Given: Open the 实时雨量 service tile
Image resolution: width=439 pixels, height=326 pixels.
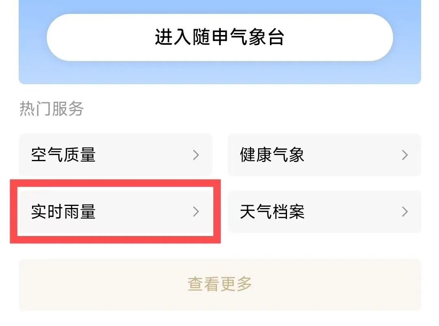Looking at the screenshot, I should (x=115, y=212).
